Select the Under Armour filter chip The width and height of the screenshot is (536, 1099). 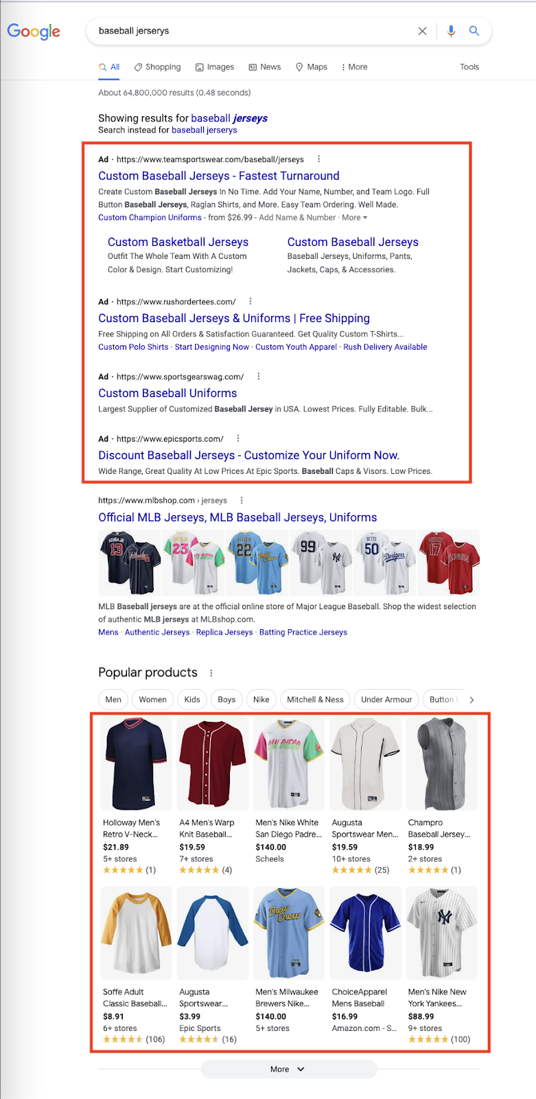click(x=386, y=699)
